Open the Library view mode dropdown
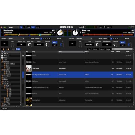The image size is (135, 135). click(13, 27)
